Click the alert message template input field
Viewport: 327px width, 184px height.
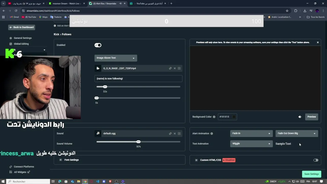(138, 79)
